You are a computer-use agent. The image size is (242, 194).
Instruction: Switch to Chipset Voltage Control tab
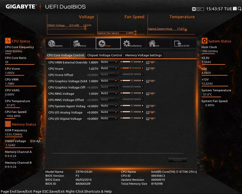point(104,55)
